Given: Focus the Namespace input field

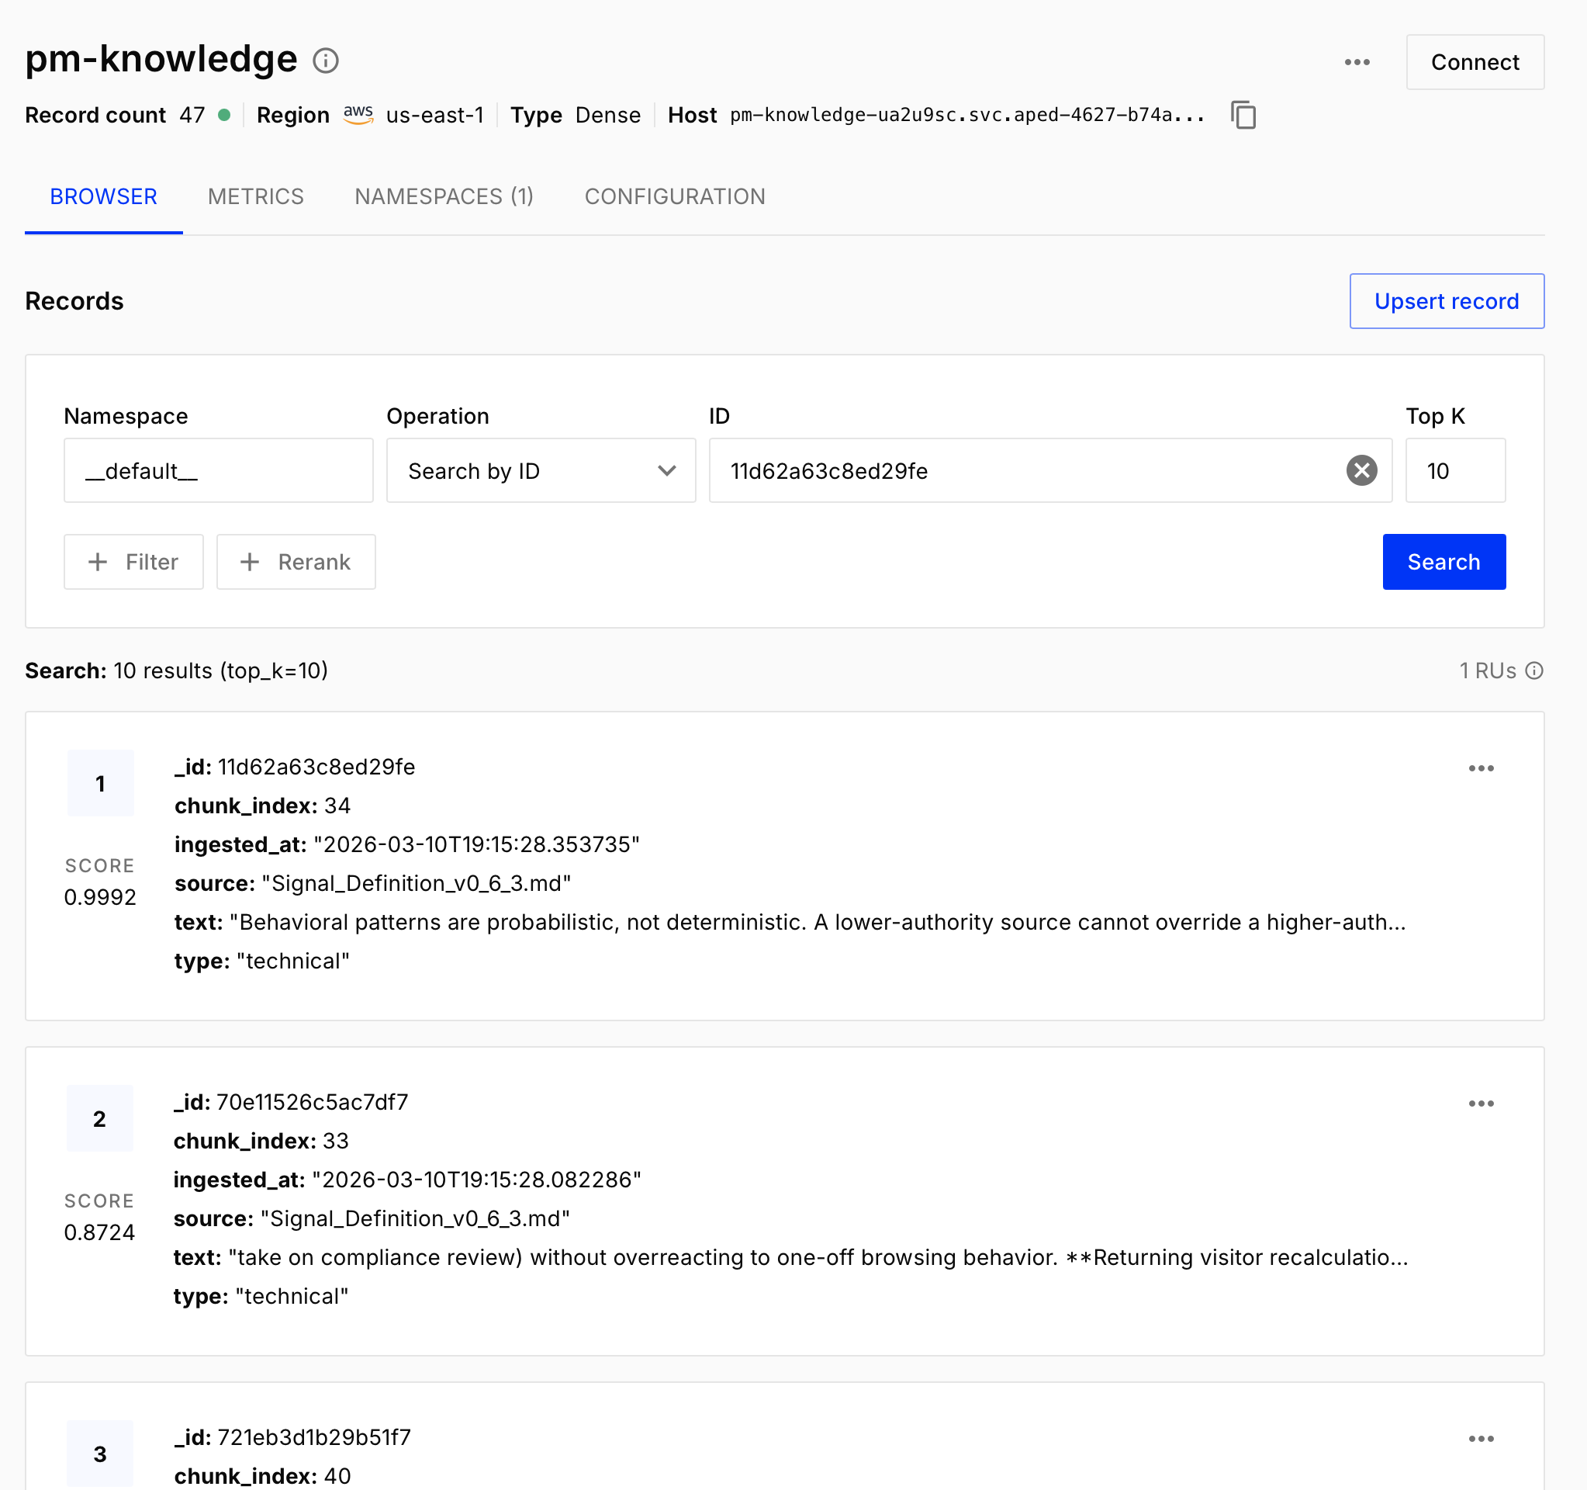Looking at the screenshot, I should click(218, 470).
